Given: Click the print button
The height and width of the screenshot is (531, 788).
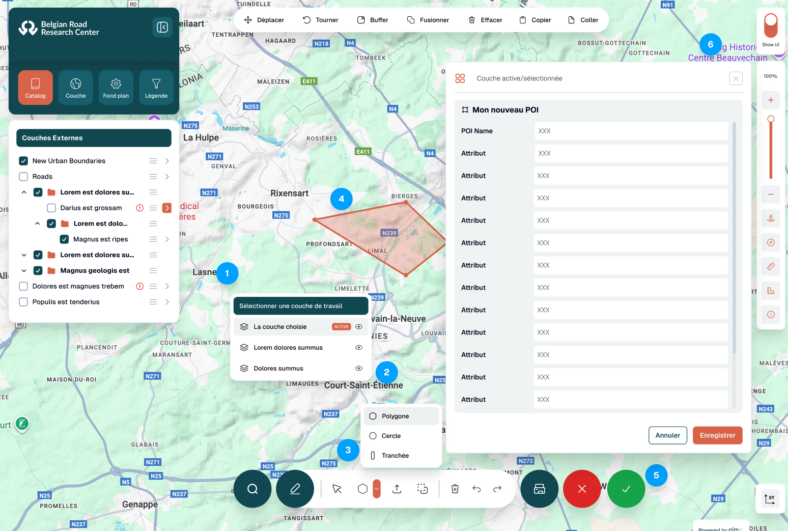Looking at the screenshot, I should click(539, 489).
